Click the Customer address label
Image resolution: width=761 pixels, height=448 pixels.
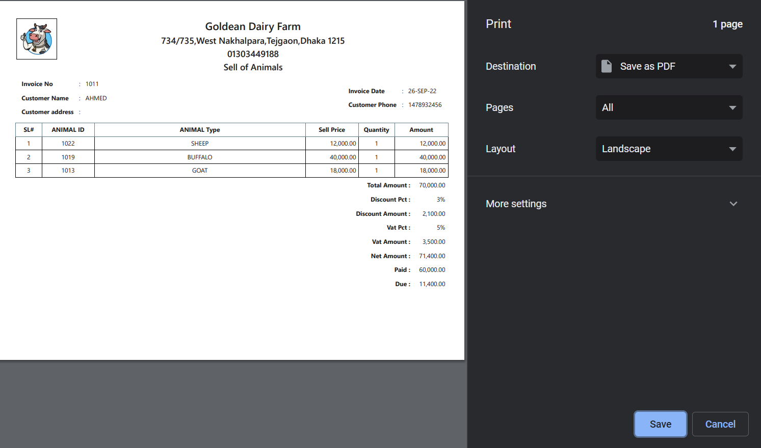(x=47, y=112)
